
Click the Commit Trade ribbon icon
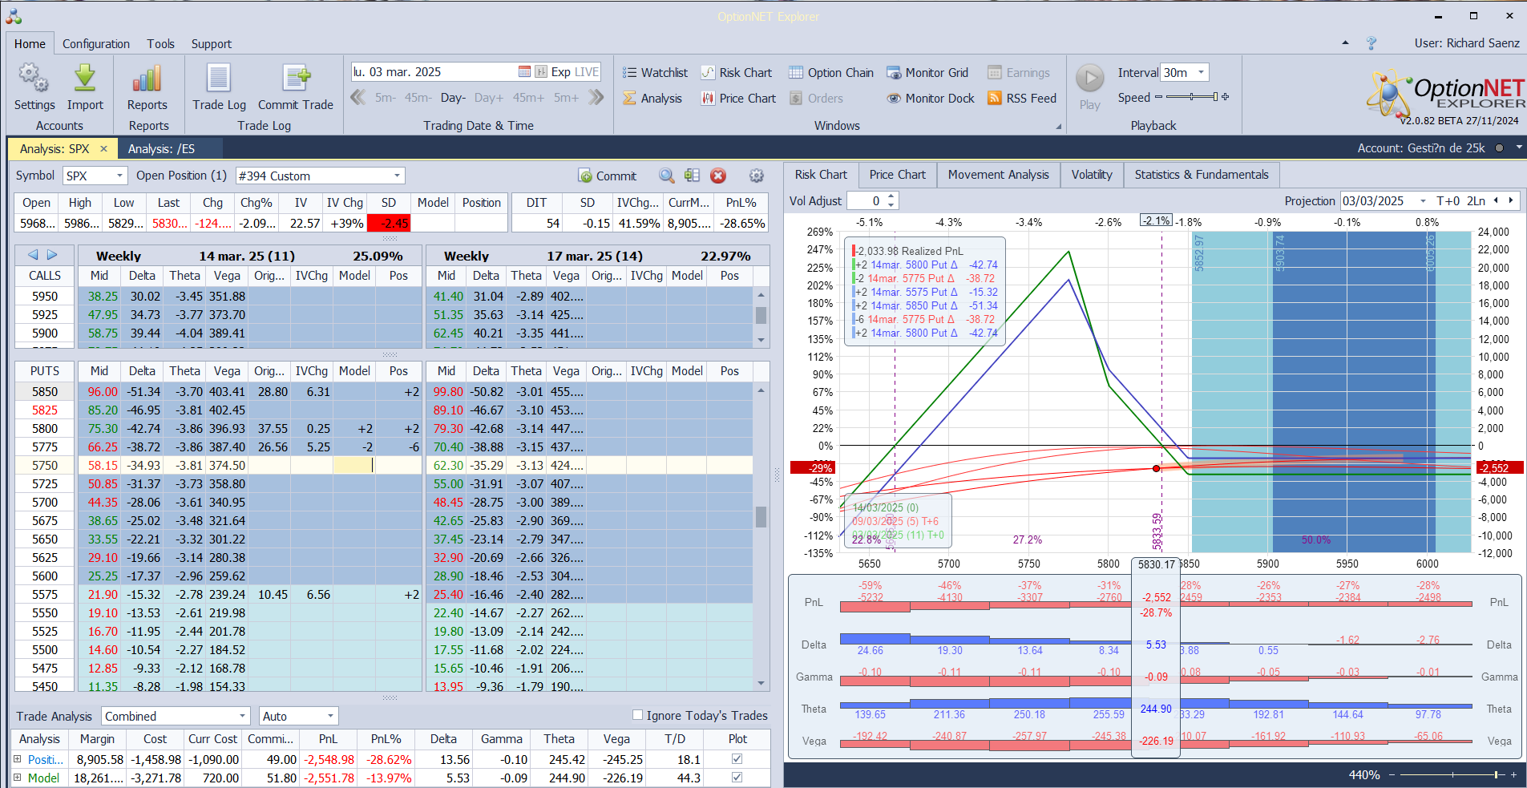pyautogui.click(x=296, y=79)
